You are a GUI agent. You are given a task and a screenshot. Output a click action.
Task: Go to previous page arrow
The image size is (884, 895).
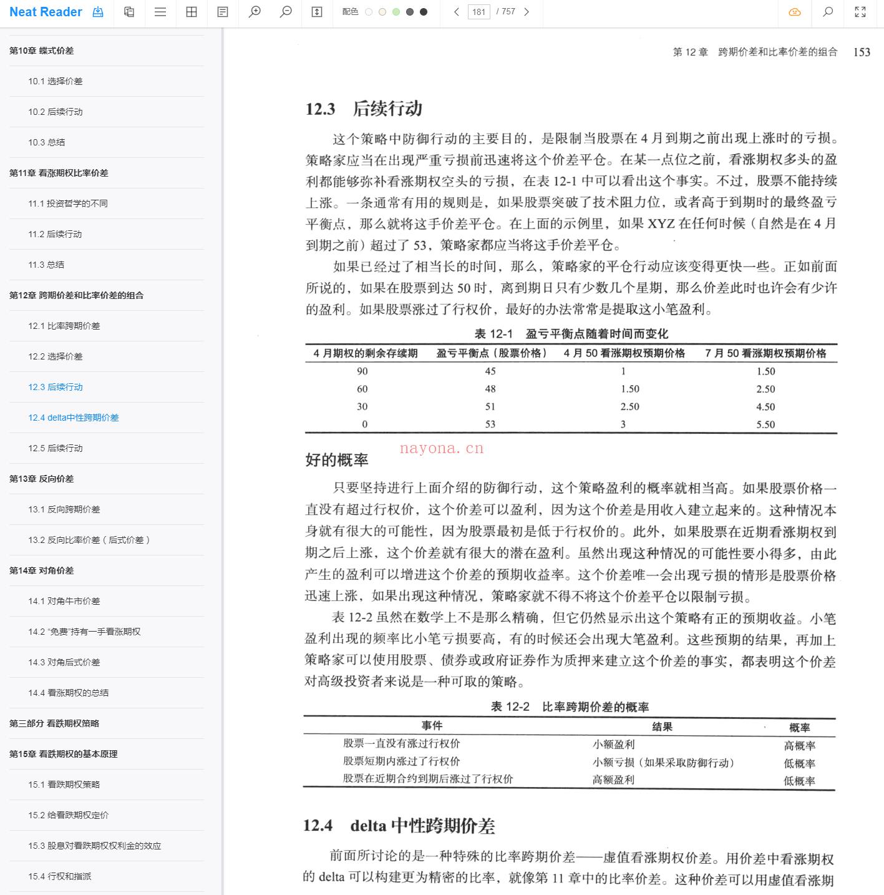pyautogui.click(x=457, y=12)
